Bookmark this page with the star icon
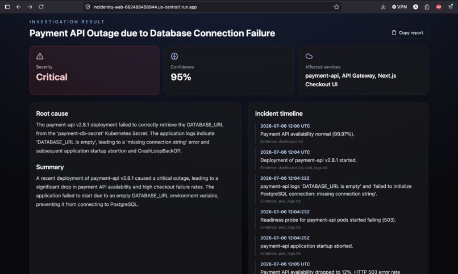This screenshot has height=274, width=458. pos(336,7)
